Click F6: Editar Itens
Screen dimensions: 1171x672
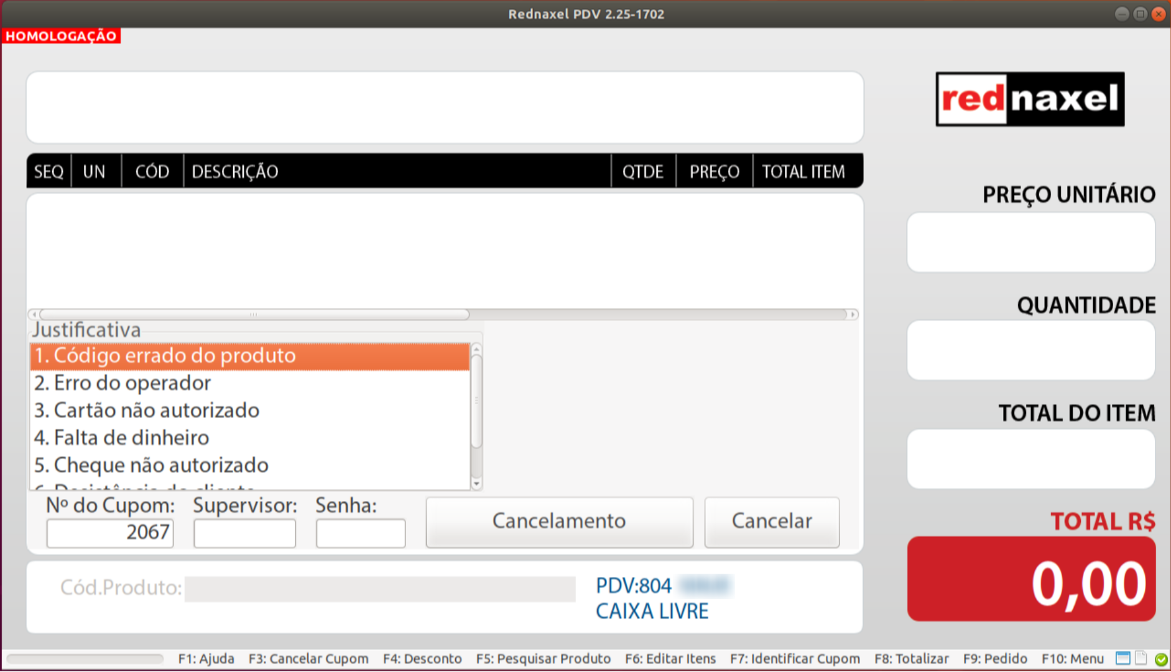670,658
